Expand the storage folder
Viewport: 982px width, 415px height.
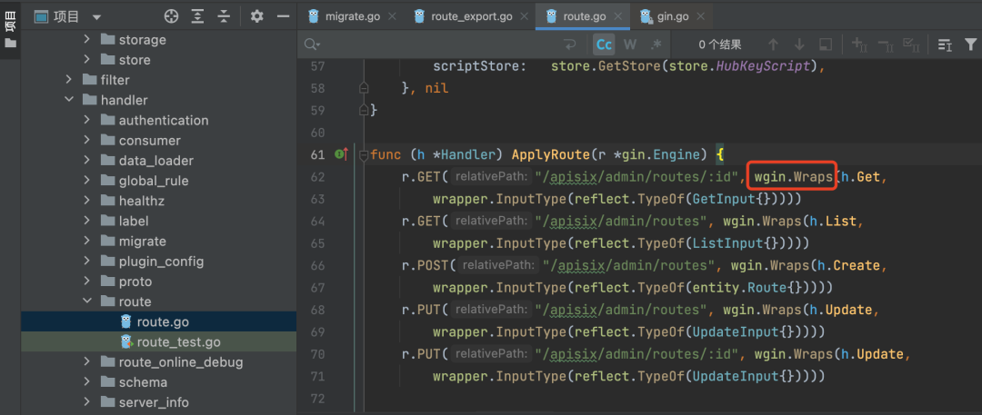[x=87, y=40]
